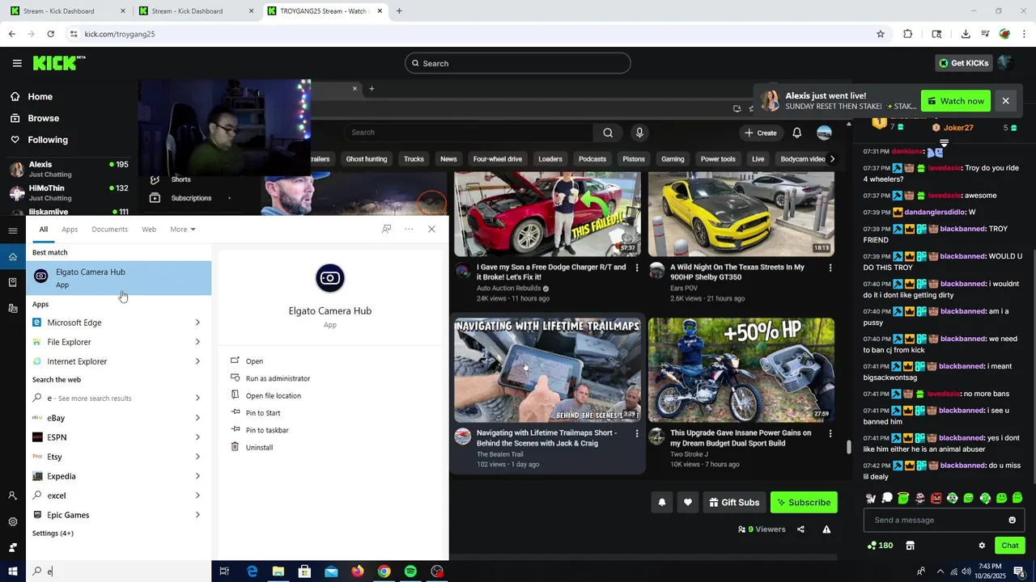Open chat settings gear icon
The height and width of the screenshot is (582, 1036).
[982, 546]
